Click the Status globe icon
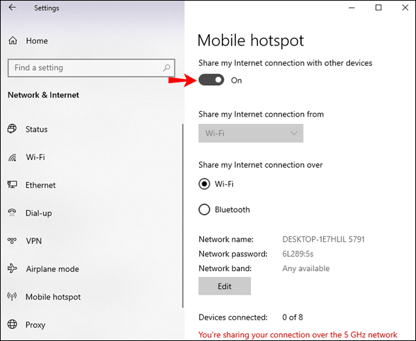 [x=12, y=129]
